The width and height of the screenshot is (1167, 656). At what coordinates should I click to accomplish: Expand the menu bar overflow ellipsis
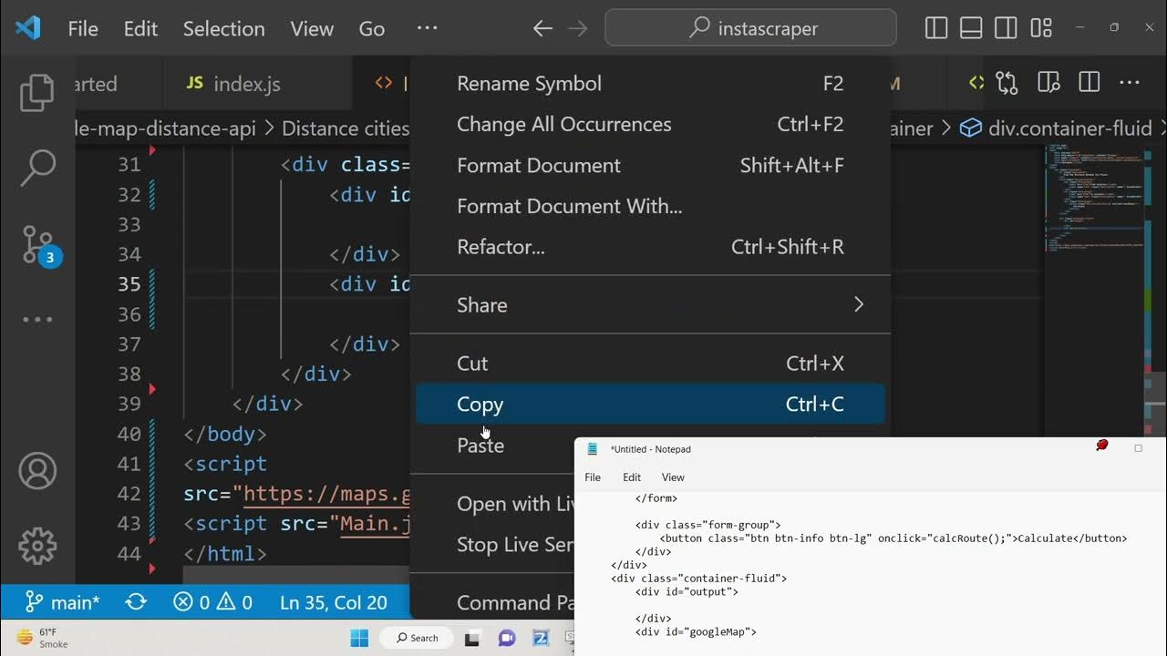(427, 28)
